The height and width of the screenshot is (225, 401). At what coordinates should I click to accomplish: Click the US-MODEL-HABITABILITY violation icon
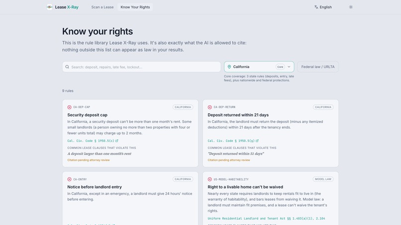tap(210, 179)
